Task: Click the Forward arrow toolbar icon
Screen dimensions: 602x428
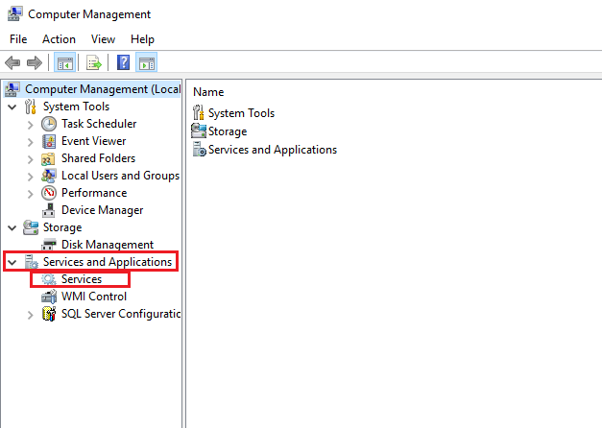Action: [x=35, y=62]
